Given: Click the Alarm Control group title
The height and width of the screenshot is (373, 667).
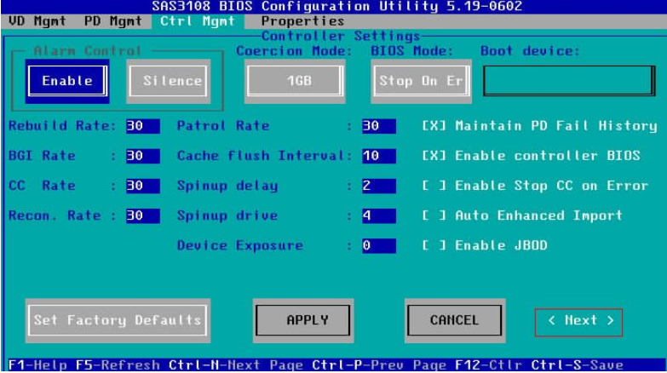Looking at the screenshot, I should click(x=87, y=51).
